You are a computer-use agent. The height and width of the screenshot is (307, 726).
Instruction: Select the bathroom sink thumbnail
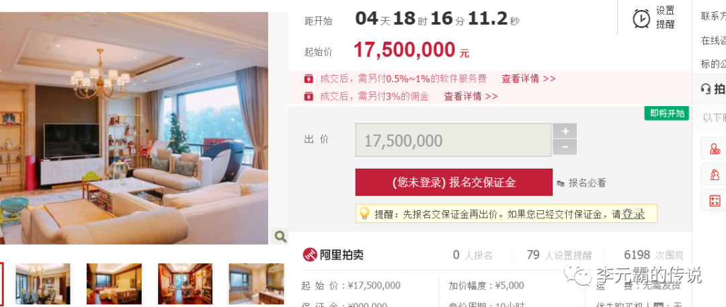(256, 284)
